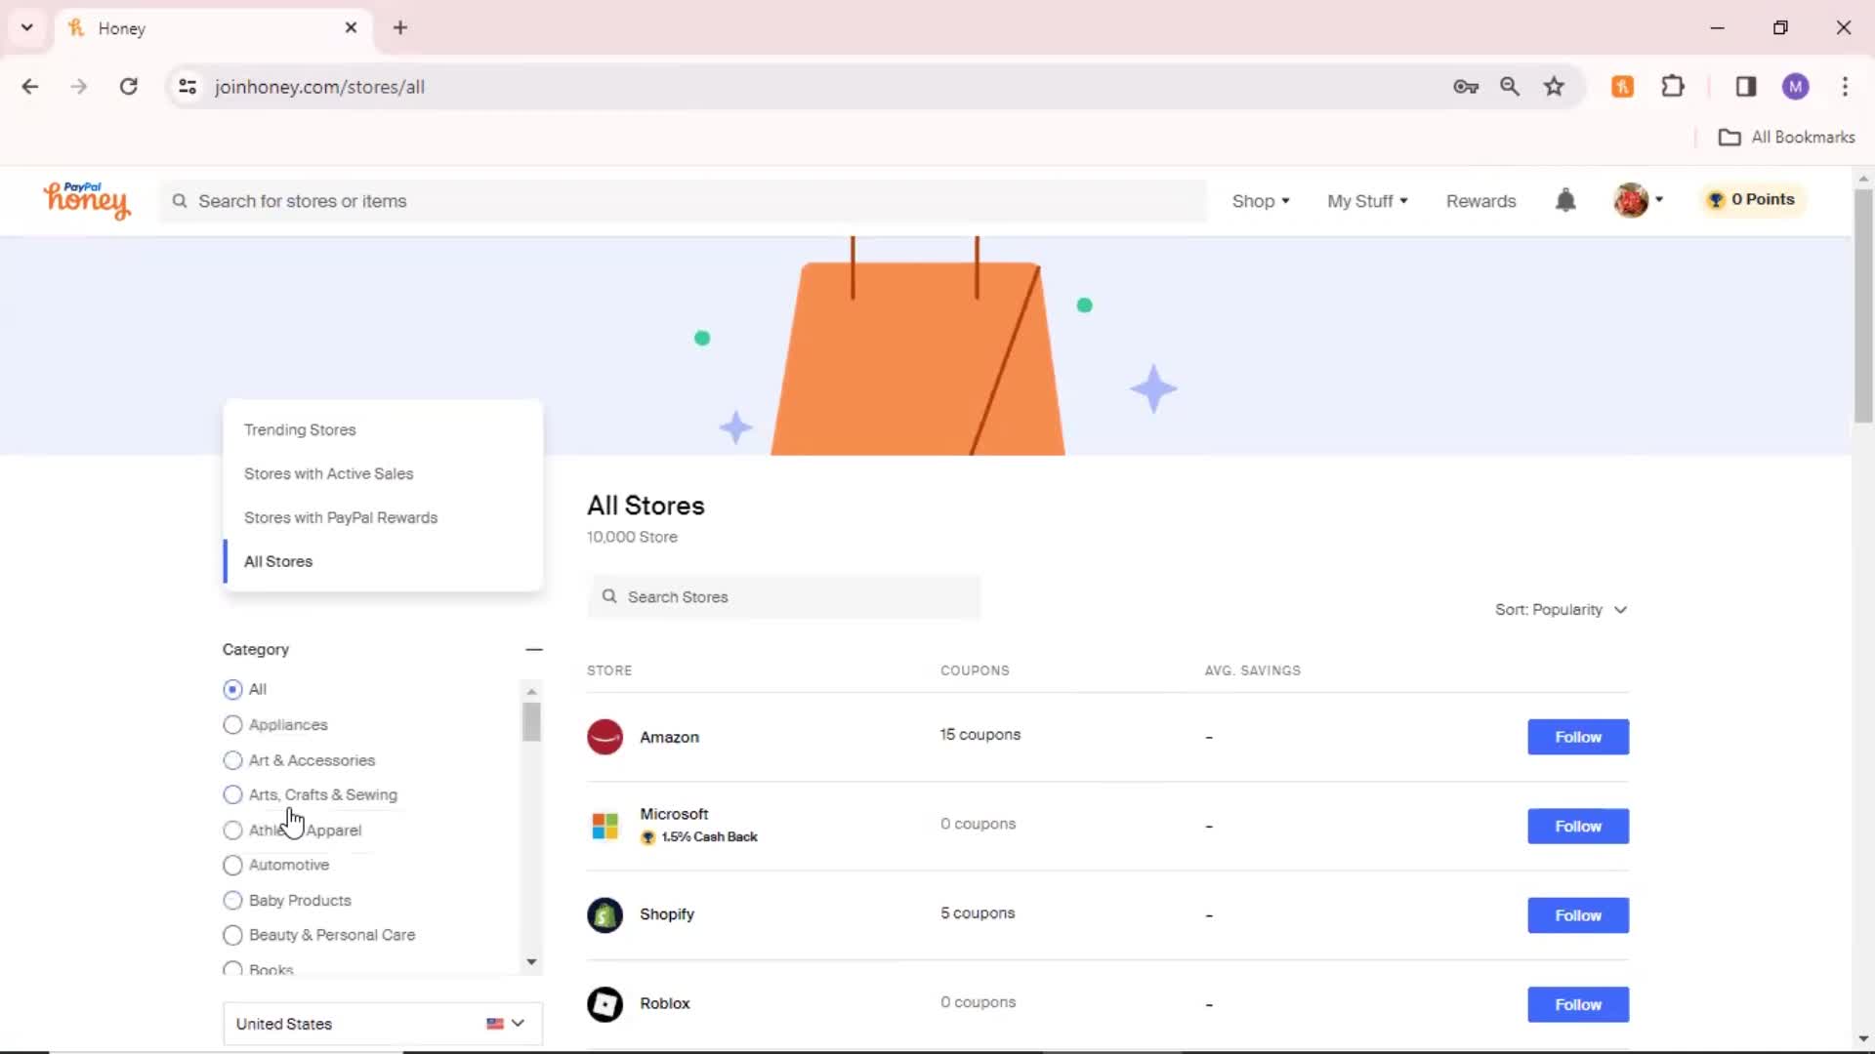The image size is (1875, 1054).
Task: Go back to the previous page
Action: coord(30,87)
